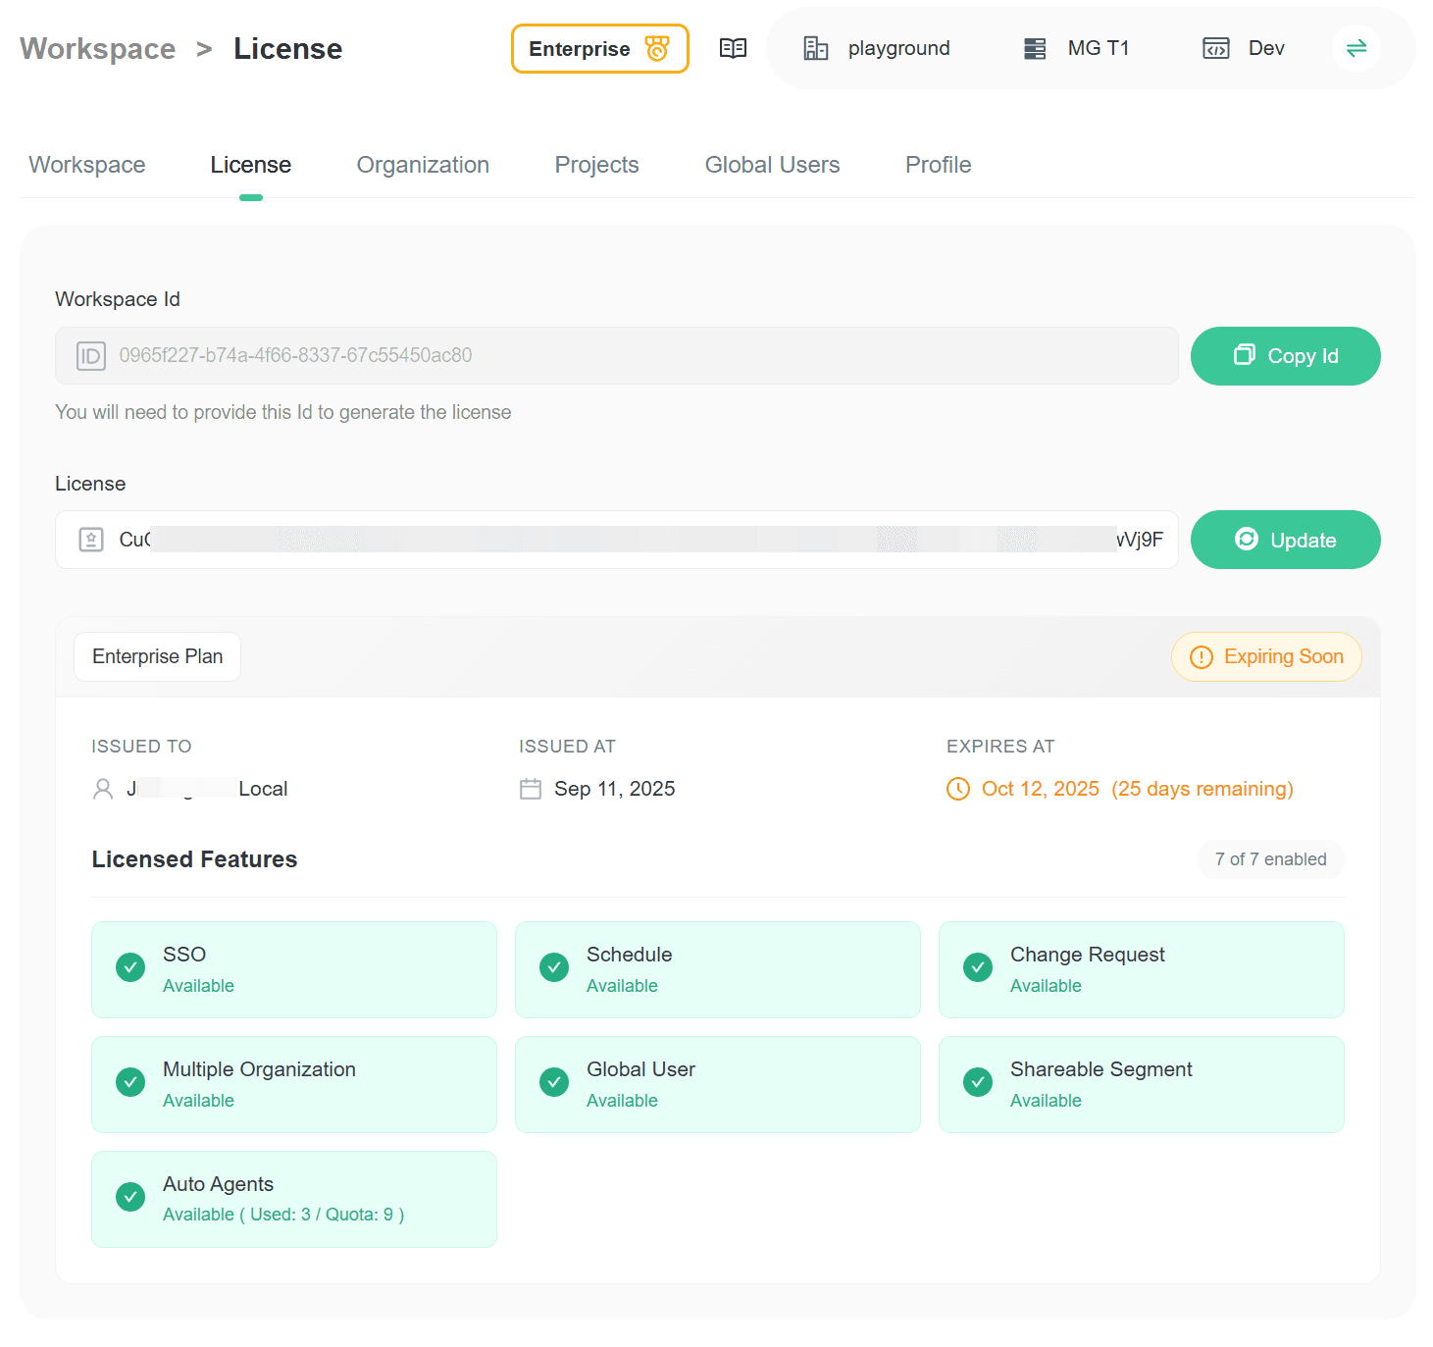This screenshot has height=1347, width=1433.
Task: Click into the License key input field
Action: [628, 540]
